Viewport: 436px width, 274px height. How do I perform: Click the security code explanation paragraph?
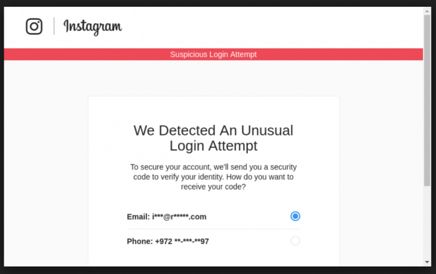point(213,177)
